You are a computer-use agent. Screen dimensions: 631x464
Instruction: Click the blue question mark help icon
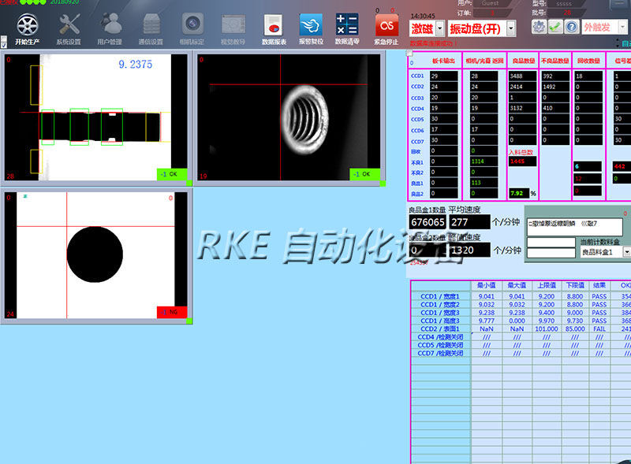(x=571, y=27)
